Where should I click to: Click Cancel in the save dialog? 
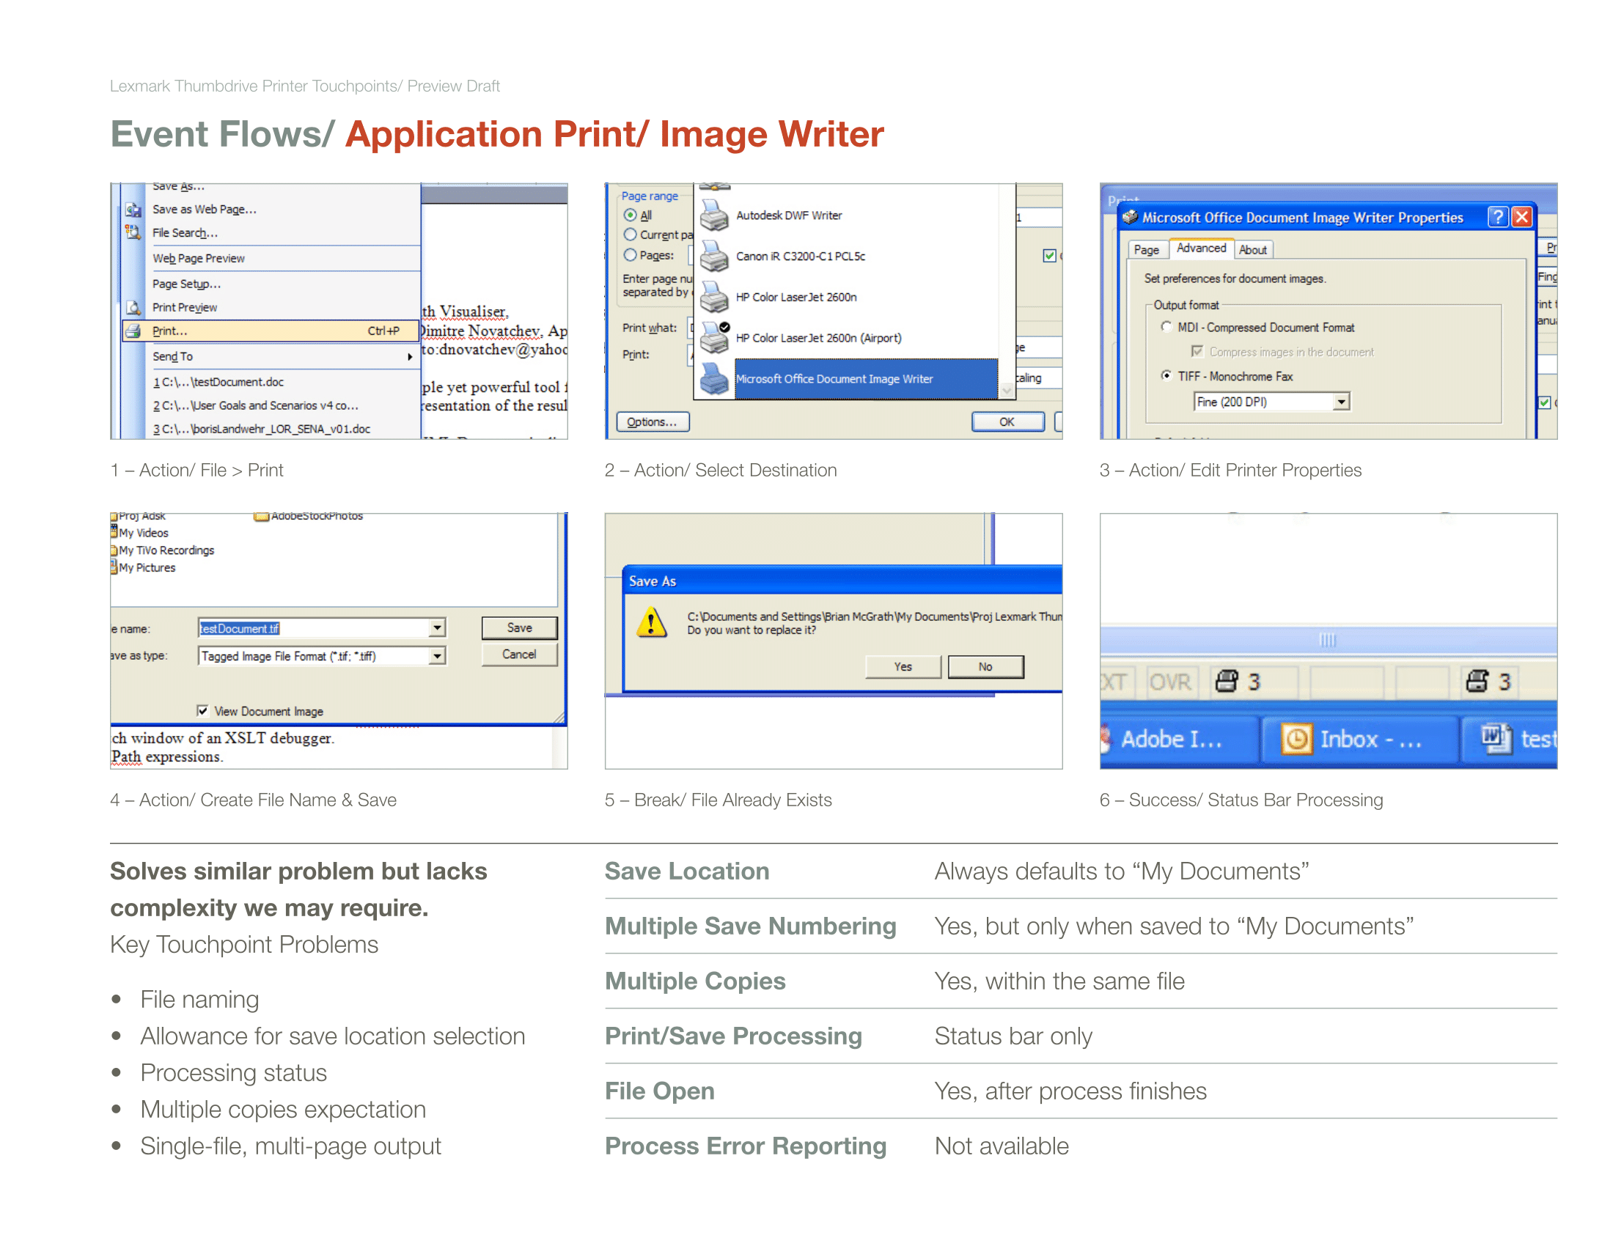(520, 655)
